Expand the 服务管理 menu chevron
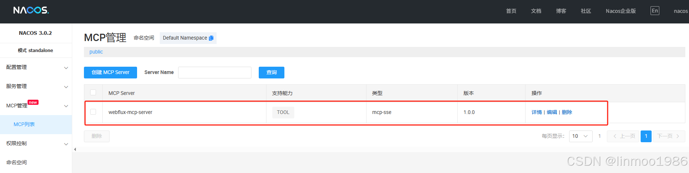 (66, 87)
